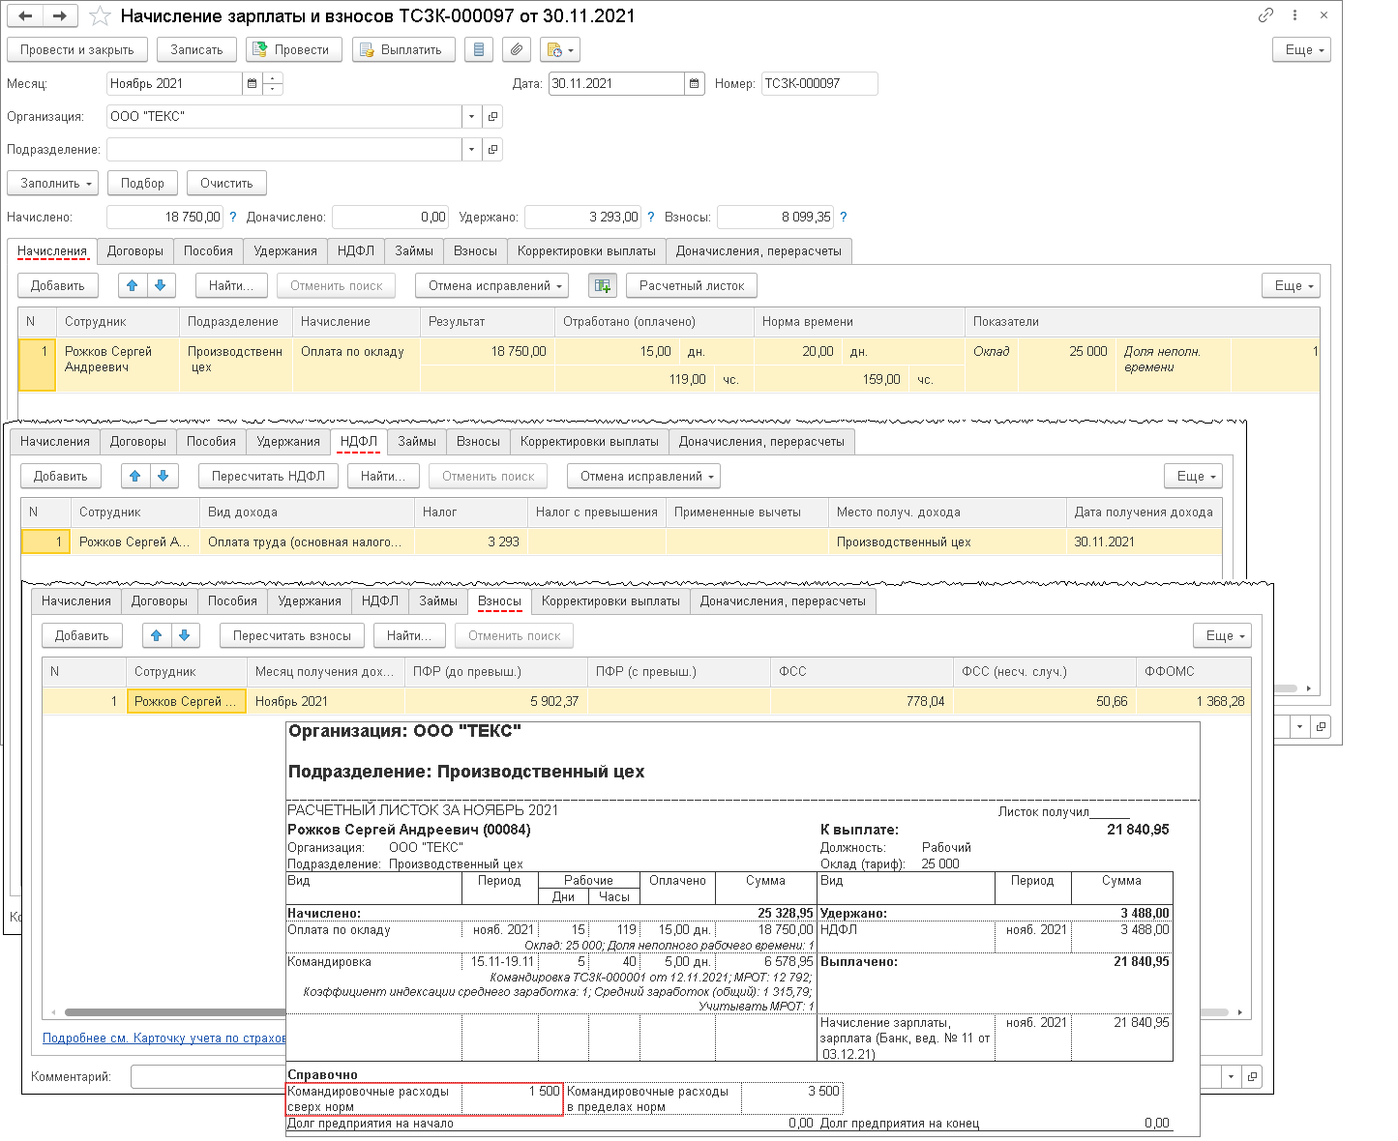Select the underlined НДФЛ tab above Пересчитать НДФЛ
This screenshot has height=1141, width=1398.
point(359,442)
